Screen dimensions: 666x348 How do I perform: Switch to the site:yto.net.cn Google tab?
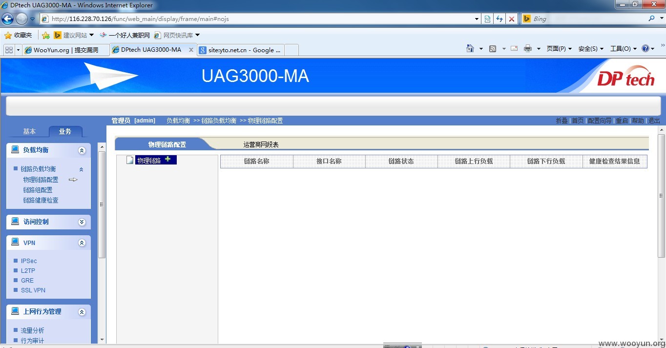coord(240,50)
